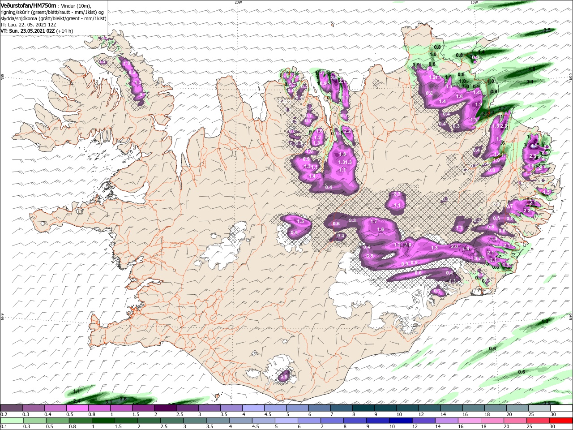Pick top-row white swatch at 30
Image resolution: width=573 pixels, height=430 pixels.
562,408
